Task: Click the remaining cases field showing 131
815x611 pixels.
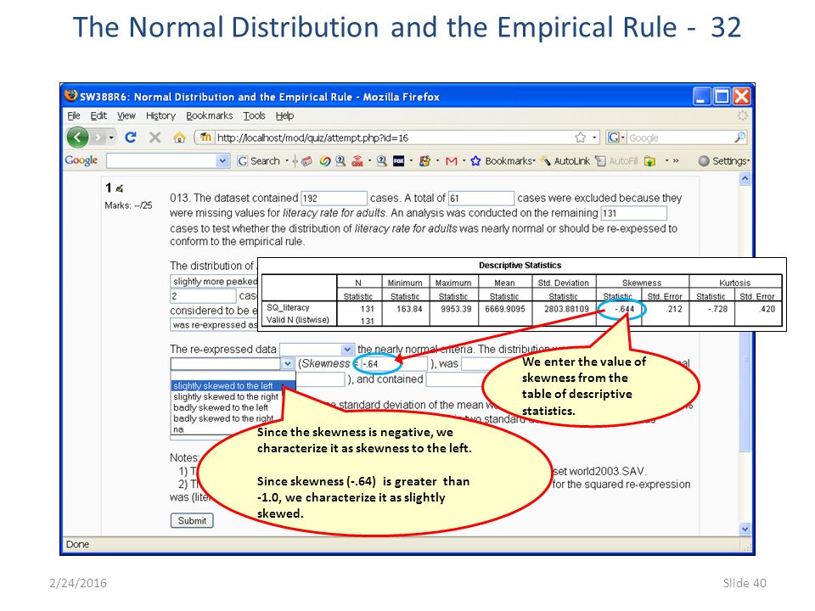Action: click(633, 213)
